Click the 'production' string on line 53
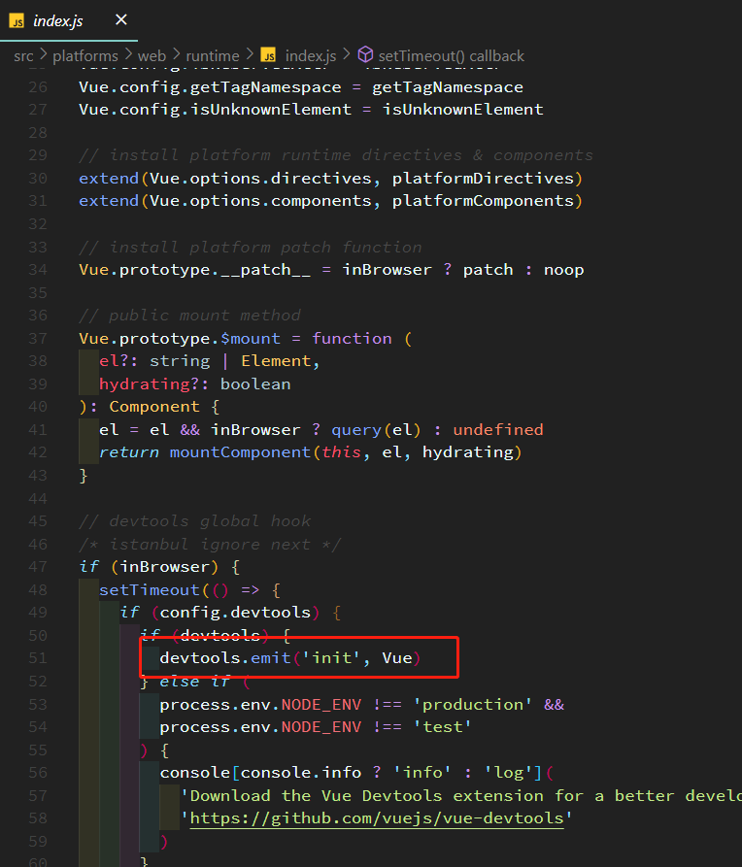Image resolution: width=742 pixels, height=867 pixels. point(473,705)
